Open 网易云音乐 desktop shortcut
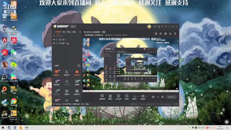Viewport: 231px width, 130px height. point(14,41)
